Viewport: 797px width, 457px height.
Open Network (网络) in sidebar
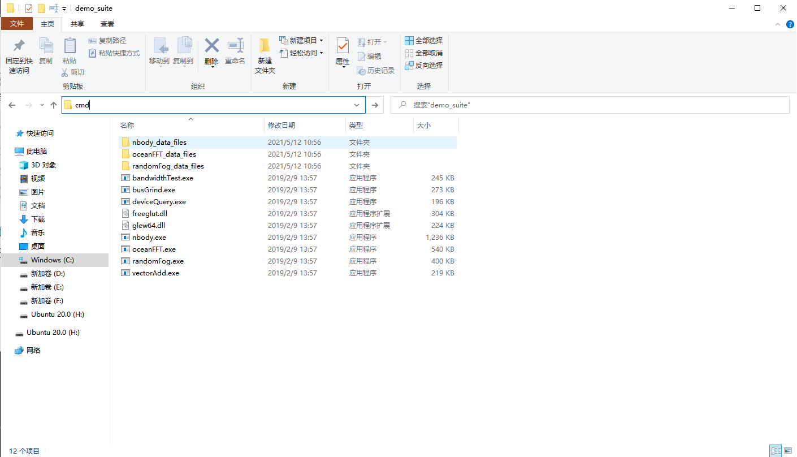(x=33, y=351)
